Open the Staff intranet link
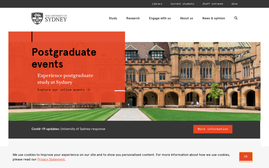 [x=213, y=4]
